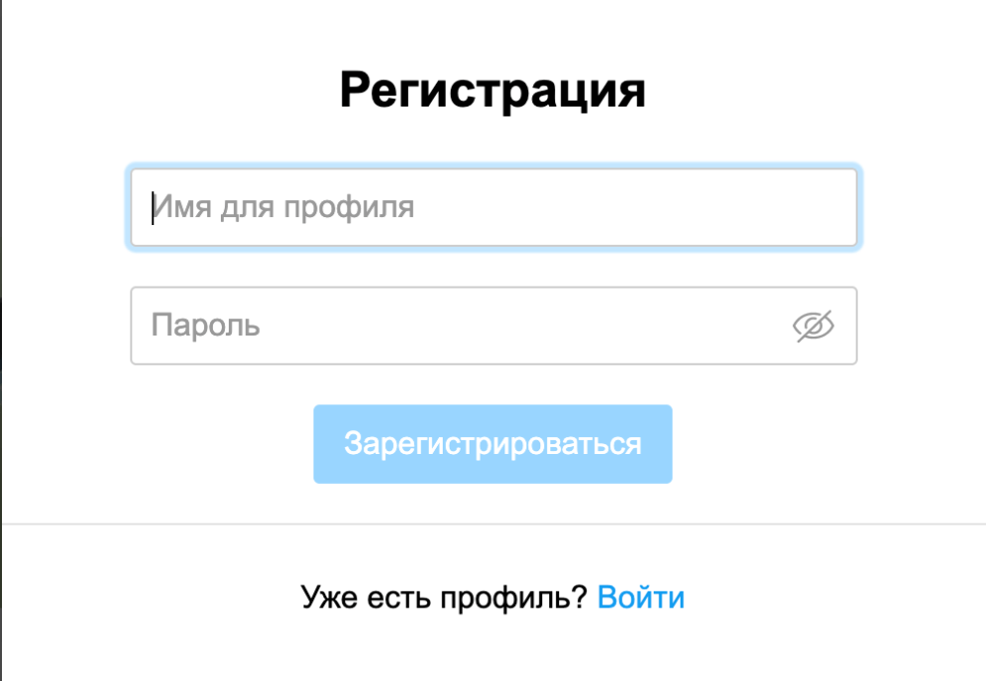Viewport: 986px width, 681px height.
Task: Click the registration form title
Action: pos(493,92)
